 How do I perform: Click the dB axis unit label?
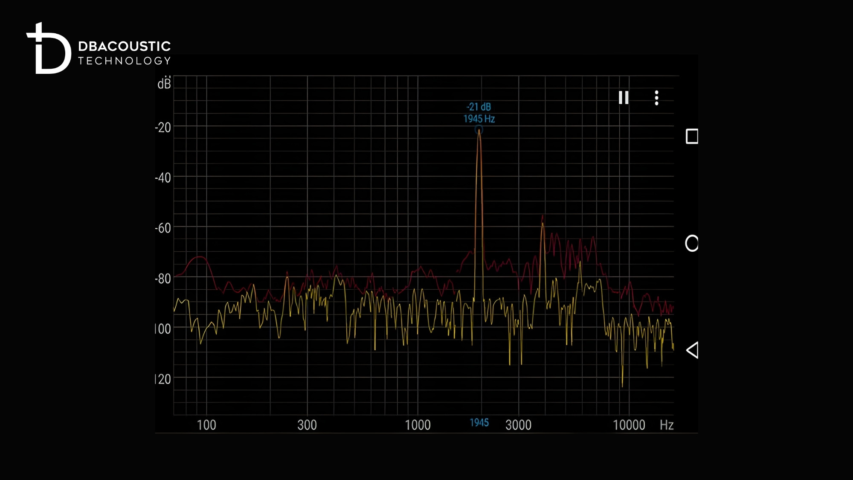tap(164, 84)
